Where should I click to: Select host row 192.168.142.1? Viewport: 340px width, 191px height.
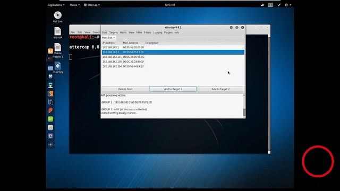point(173,47)
